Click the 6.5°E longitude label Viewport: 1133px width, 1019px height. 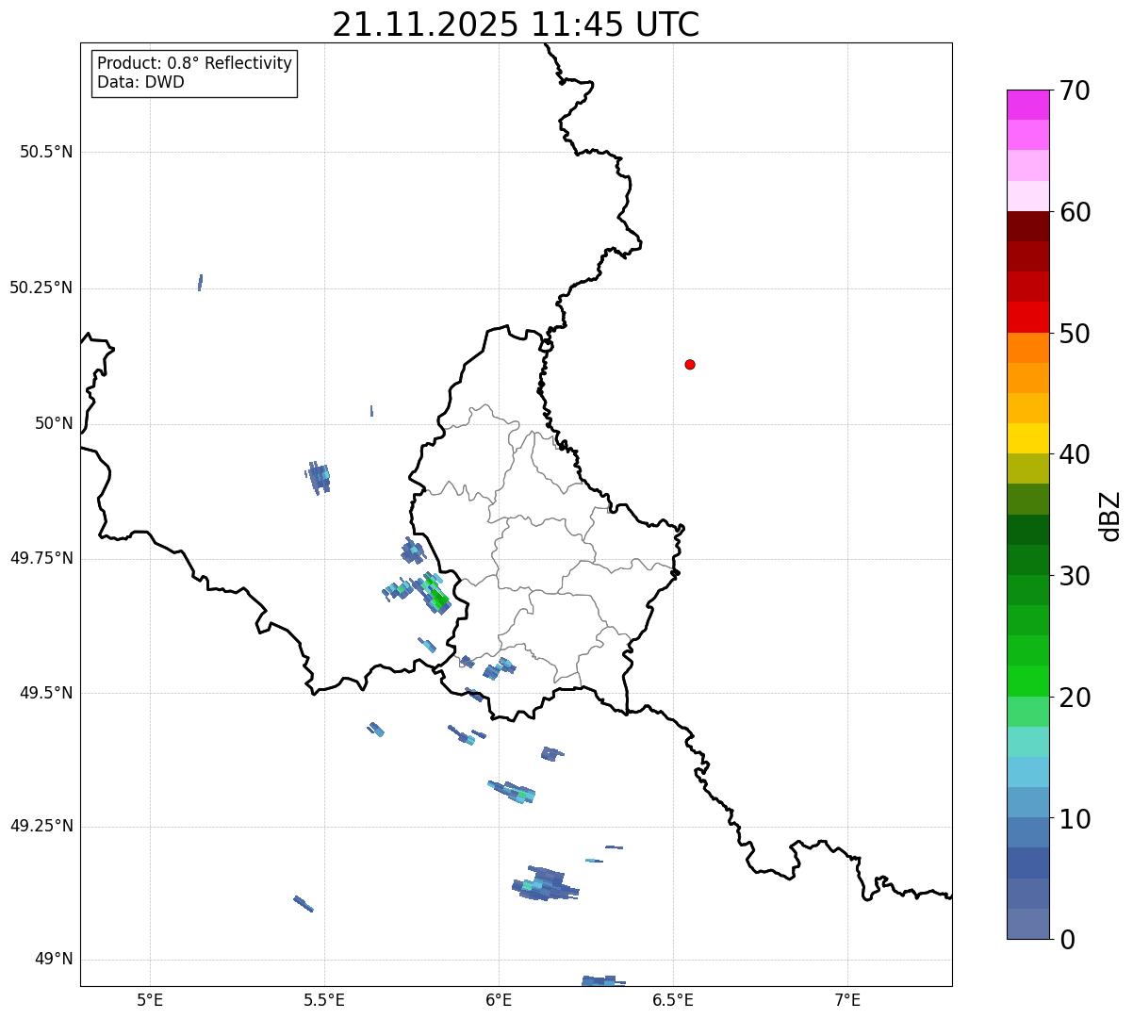[x=673, y=999]
